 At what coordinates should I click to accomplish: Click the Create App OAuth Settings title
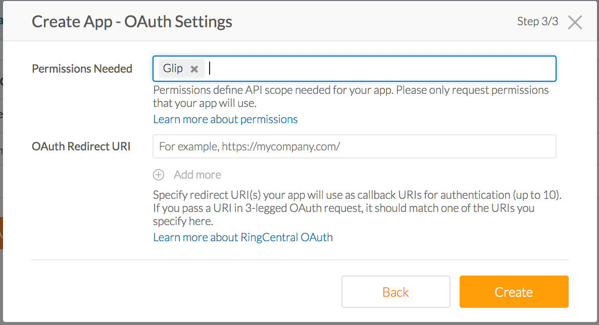click(x=132, y=21)
